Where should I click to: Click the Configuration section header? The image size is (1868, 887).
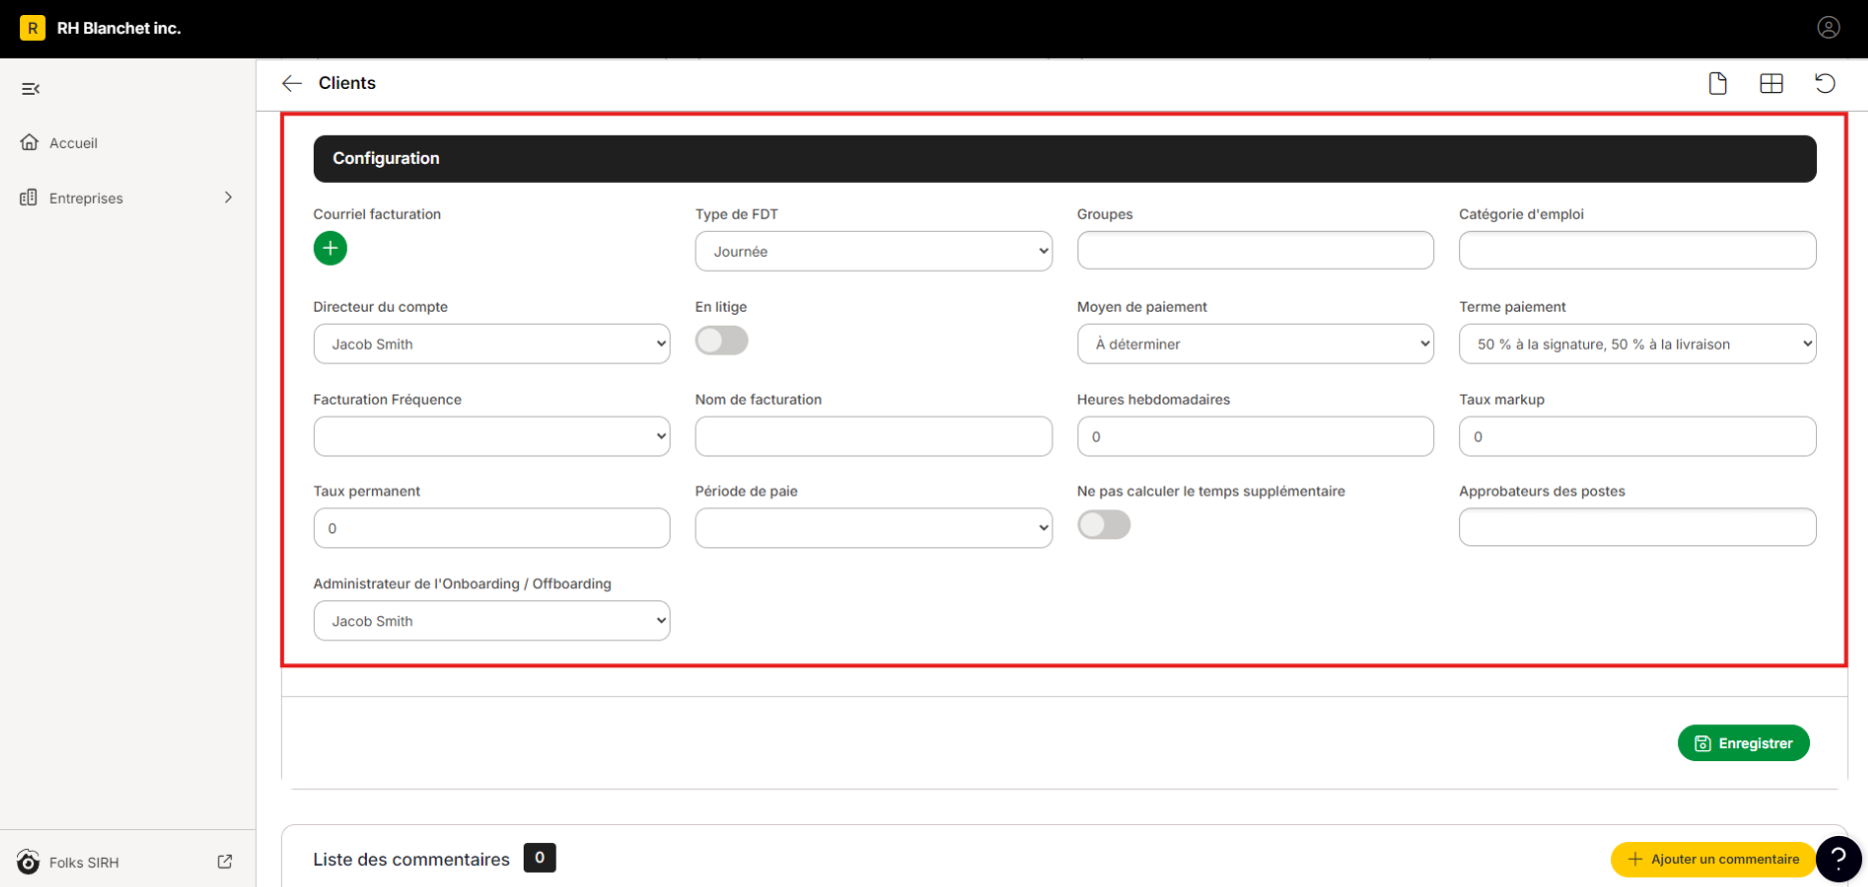1064,159
